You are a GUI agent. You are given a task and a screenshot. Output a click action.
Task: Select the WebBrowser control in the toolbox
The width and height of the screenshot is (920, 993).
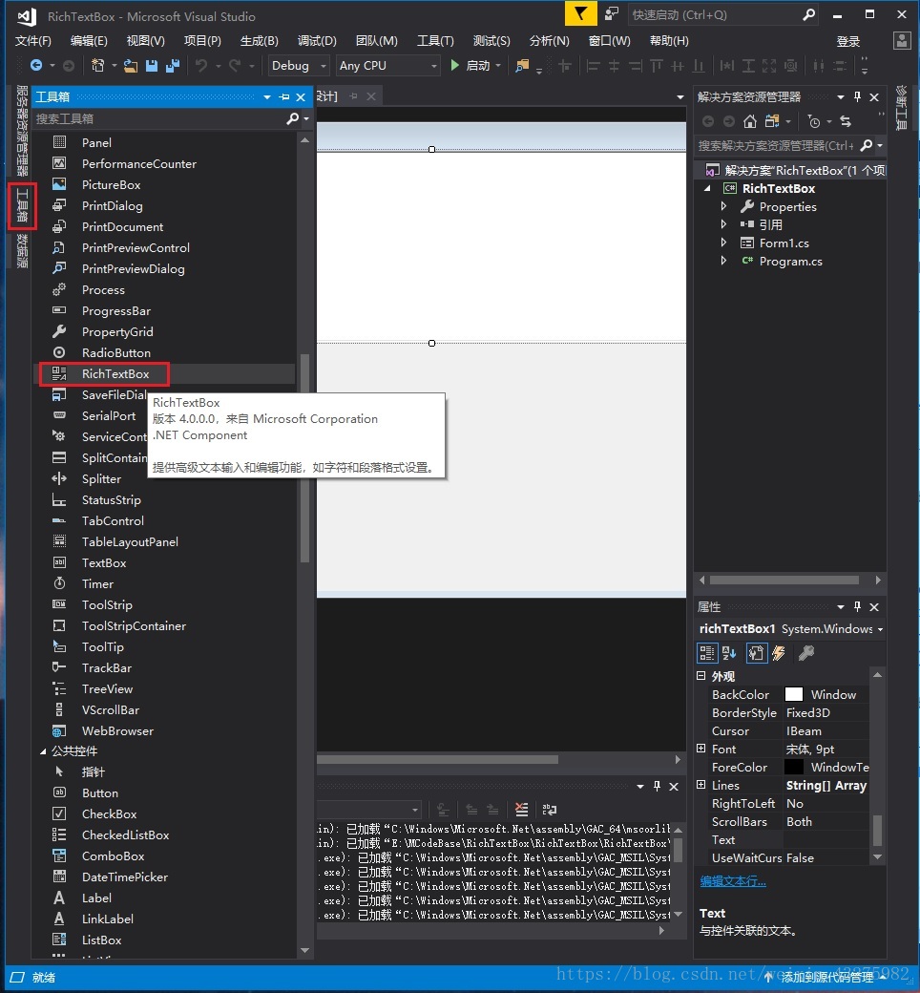point(117,730)
